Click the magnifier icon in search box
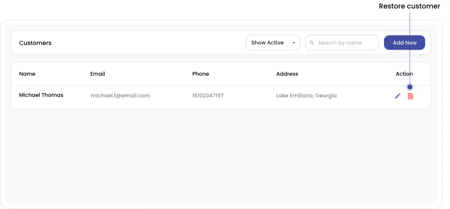The width and height of the screenshot is (450, 209). click(312, 43)
